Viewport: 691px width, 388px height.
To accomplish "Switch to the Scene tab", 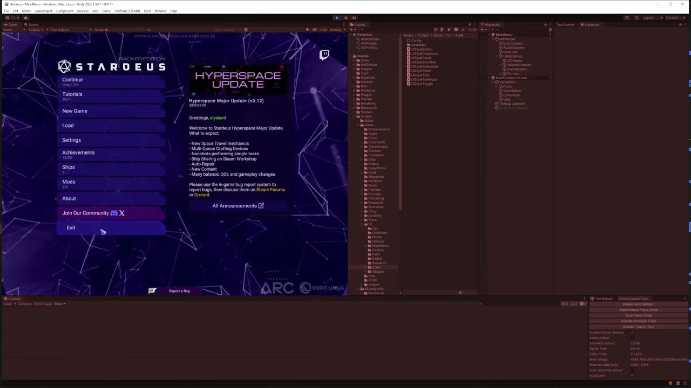I will click(31, 25).
